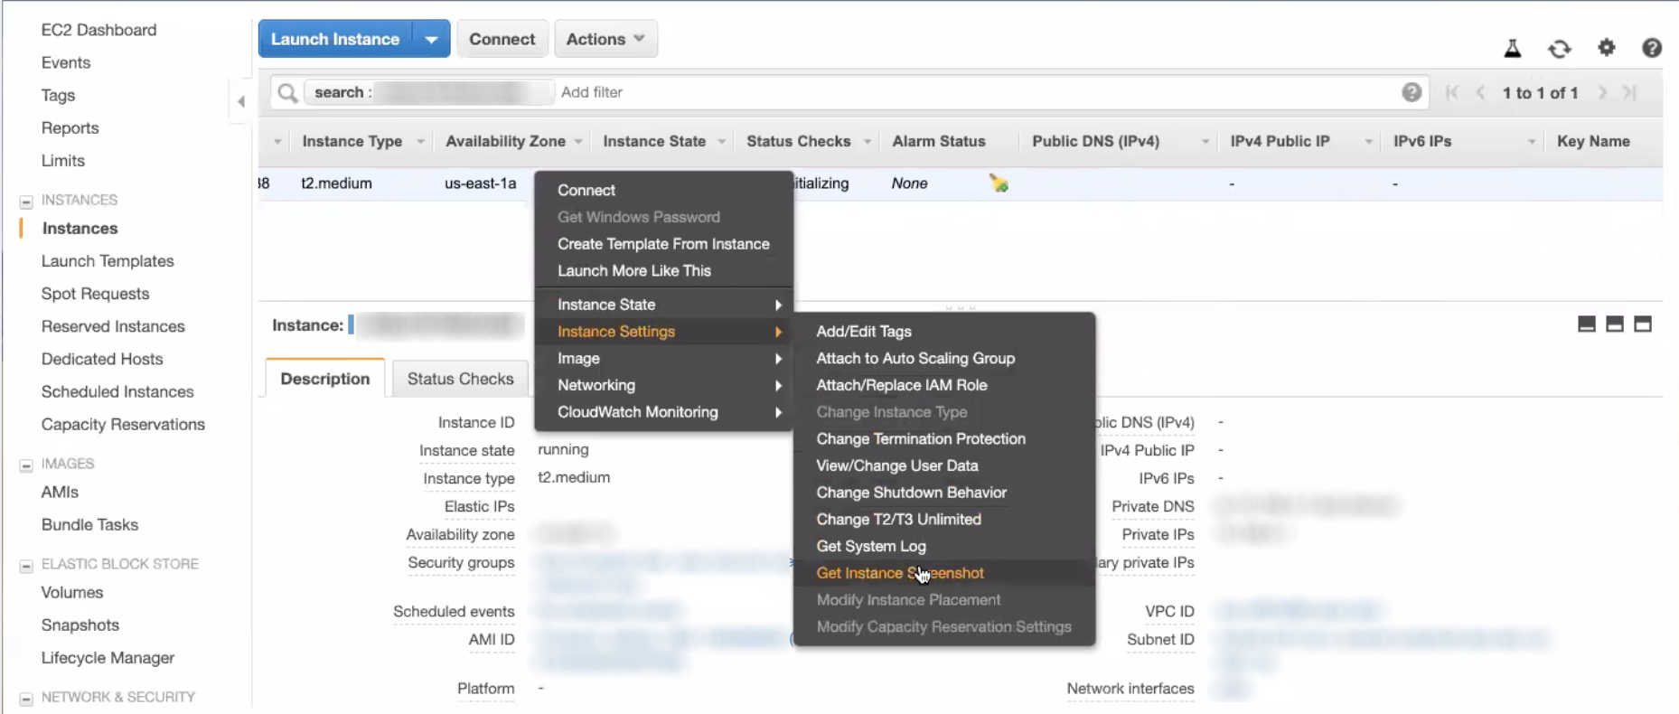Image resolution: width=1679 pixels, height=714 pixels.
Task: Open the Public DNS column filter arrow
Action: pos(1205,142)
